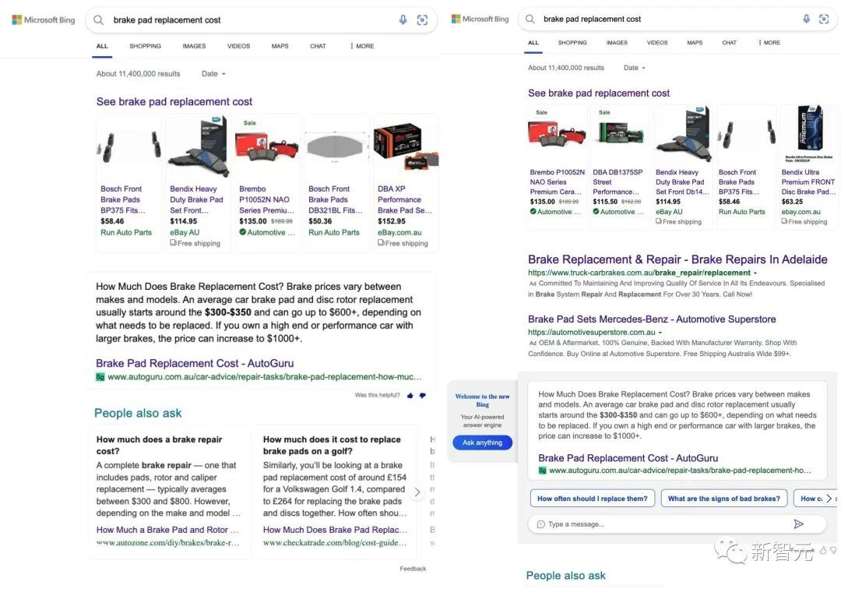Click the Feedback link under People also ask
This screenshot has width=841, height=589.
point(413,569)
